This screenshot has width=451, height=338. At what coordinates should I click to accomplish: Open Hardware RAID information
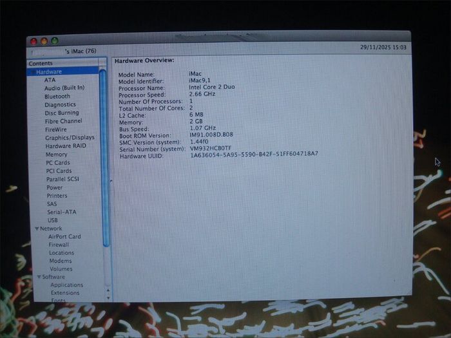66,146
